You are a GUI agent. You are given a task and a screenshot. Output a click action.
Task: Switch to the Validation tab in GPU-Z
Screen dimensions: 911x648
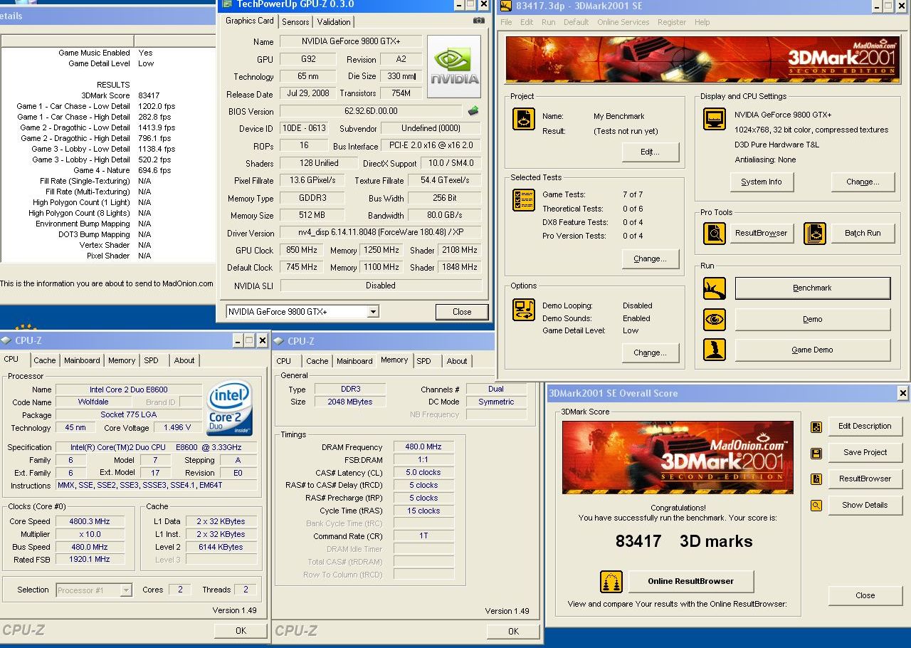[x=334, y=22]
